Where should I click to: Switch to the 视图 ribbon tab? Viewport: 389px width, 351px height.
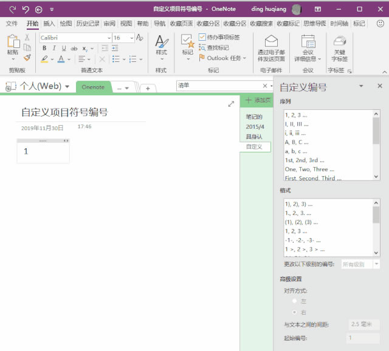(126, 24)
